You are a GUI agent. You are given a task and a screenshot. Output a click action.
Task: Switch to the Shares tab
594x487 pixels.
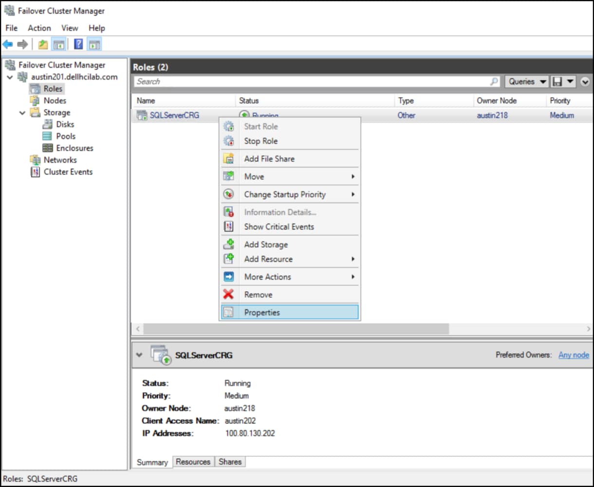230,462
